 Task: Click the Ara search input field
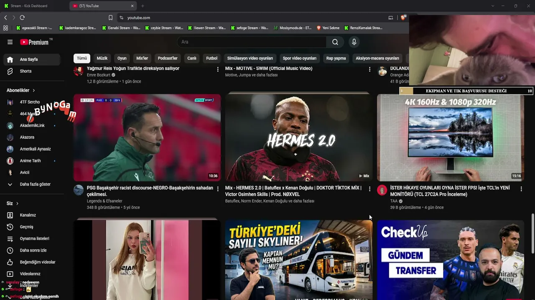click(x=252, y=42)
